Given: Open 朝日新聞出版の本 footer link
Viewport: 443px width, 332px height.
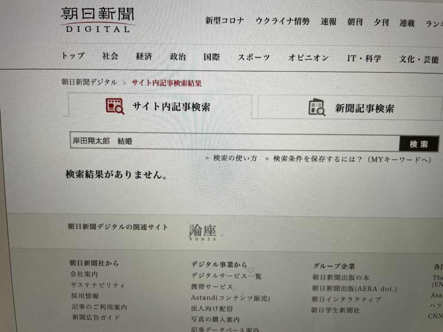Looking at the screenshot, I should 341,278.
